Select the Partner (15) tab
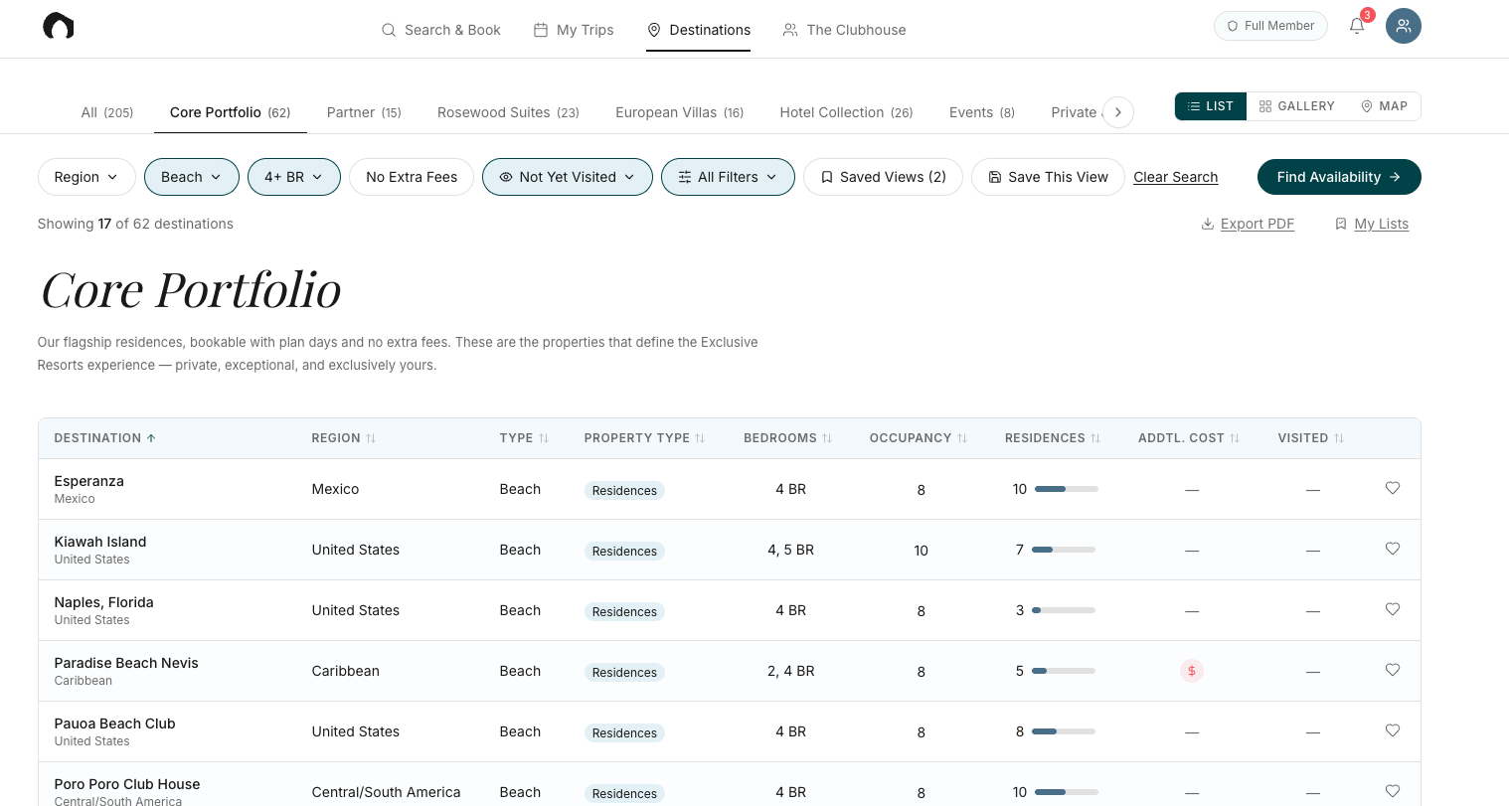The height and width of the screenshot is (806, 1509). click(364, 112)
